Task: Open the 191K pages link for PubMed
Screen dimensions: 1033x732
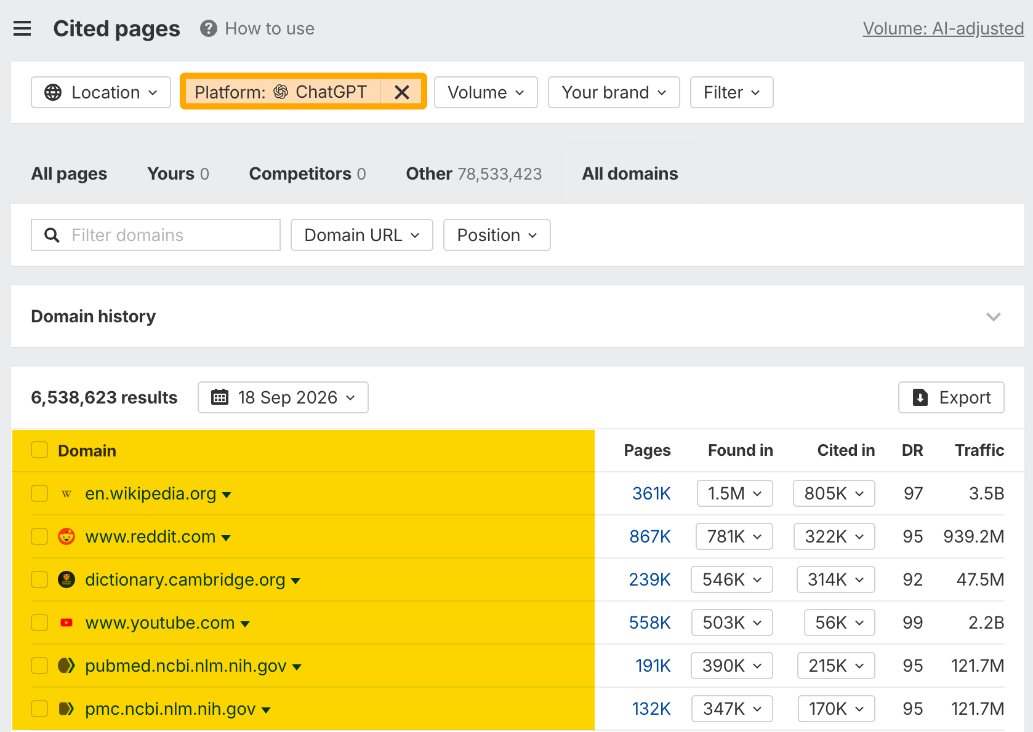Action: (x=653, y=666)
